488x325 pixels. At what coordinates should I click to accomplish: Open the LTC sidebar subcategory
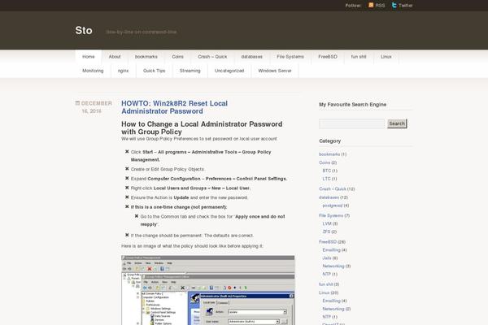(326, 179)
